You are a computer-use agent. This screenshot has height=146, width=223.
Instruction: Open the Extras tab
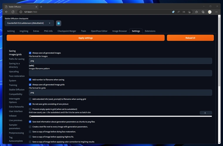point(36,31)
